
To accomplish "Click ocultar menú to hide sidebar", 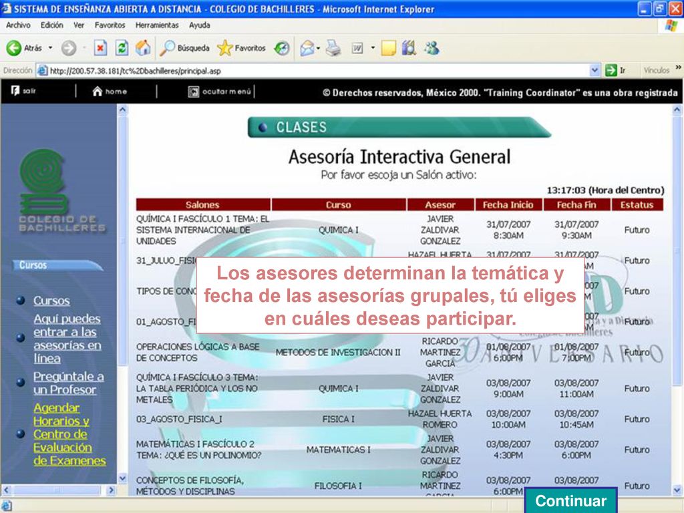I will pyautogui.click(x=220, y=92).
